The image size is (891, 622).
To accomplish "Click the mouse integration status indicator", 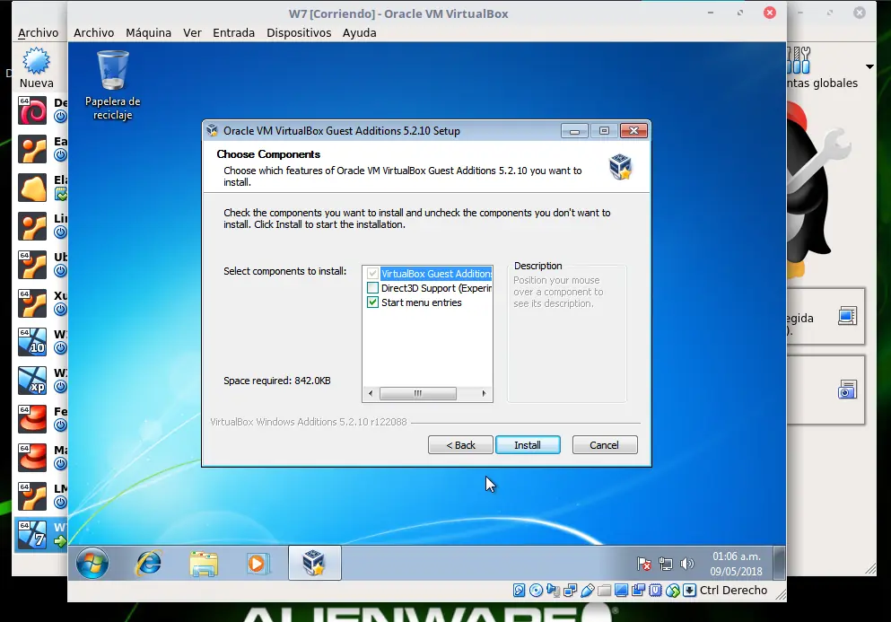I will (x=672, y=591).
